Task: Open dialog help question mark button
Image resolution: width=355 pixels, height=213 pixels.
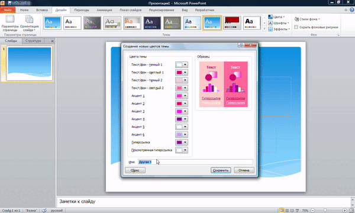Action: click(x=241, y=45)
